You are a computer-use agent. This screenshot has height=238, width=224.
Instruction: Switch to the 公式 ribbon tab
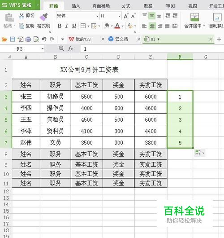(x=126, y=6)
